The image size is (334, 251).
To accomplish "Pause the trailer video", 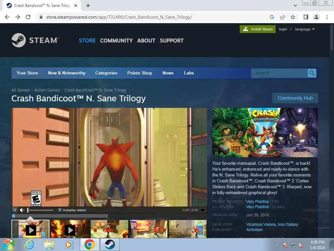I will [x=14, y=210].
